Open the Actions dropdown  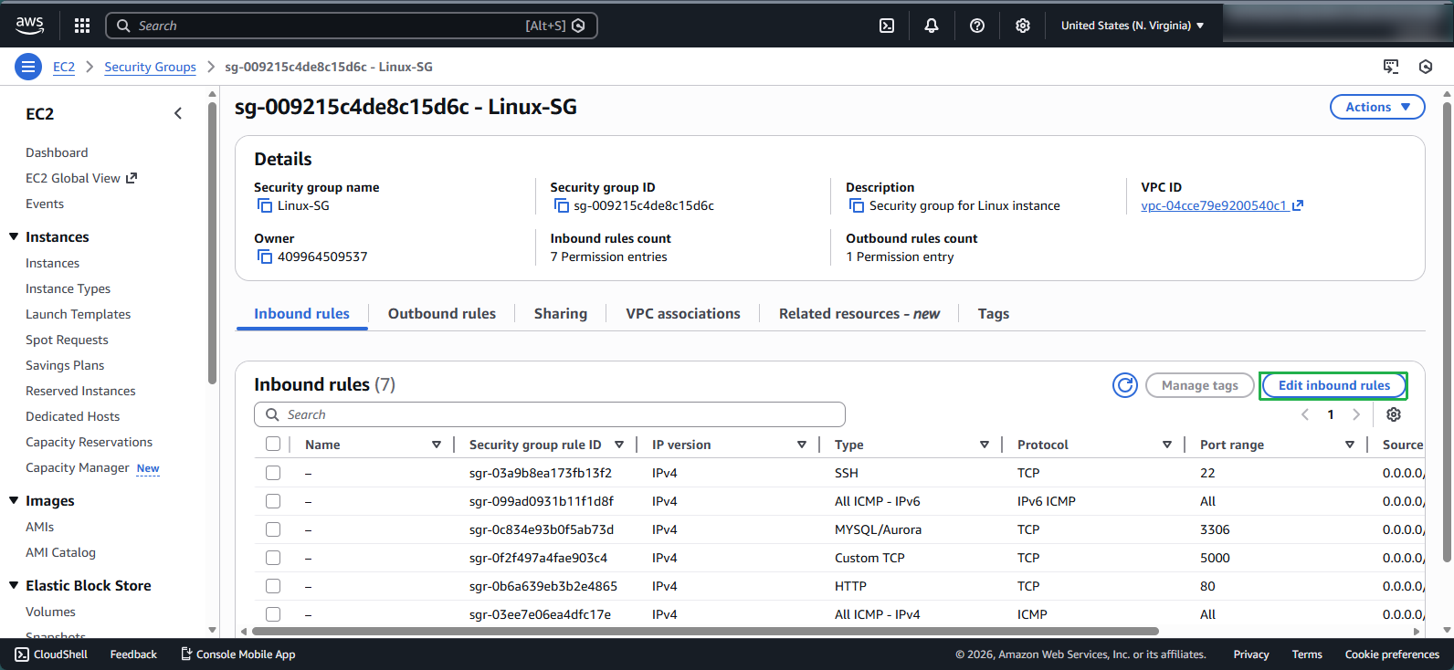point(1377,107)
